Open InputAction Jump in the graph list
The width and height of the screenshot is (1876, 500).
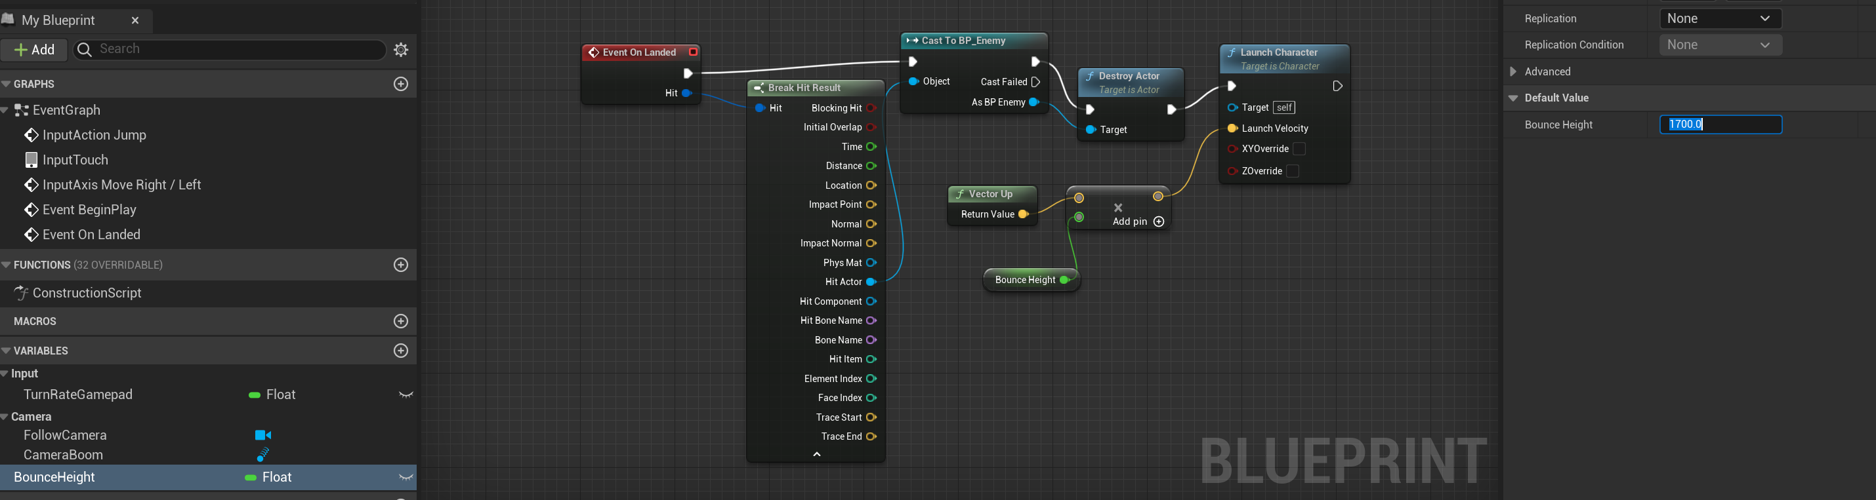94,136
